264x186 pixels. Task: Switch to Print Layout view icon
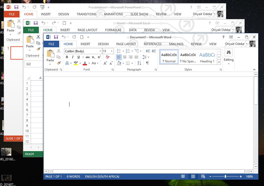coord(193,176)
